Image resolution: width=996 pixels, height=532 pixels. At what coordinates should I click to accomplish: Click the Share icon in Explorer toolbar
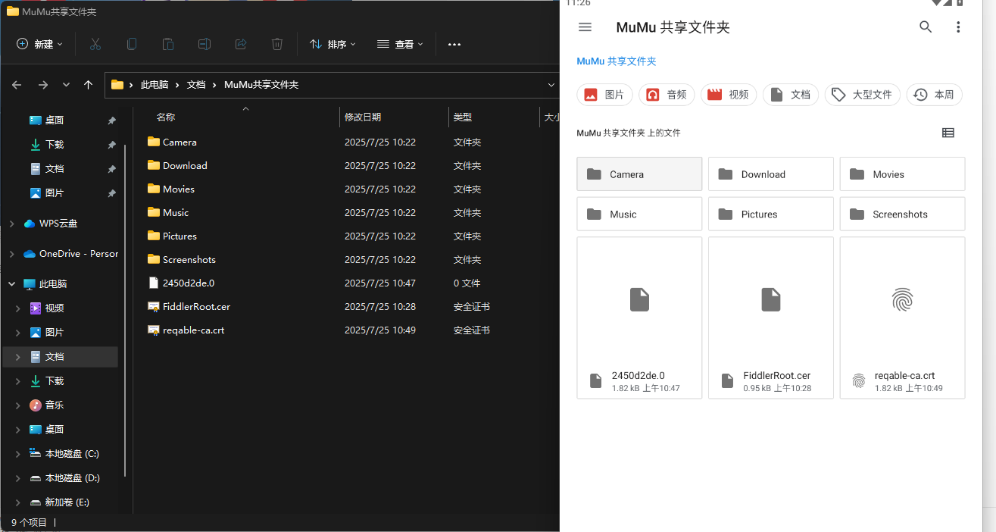coord(241,44)
